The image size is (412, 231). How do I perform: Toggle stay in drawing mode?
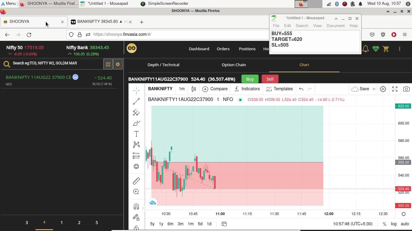tap(136, 217)
